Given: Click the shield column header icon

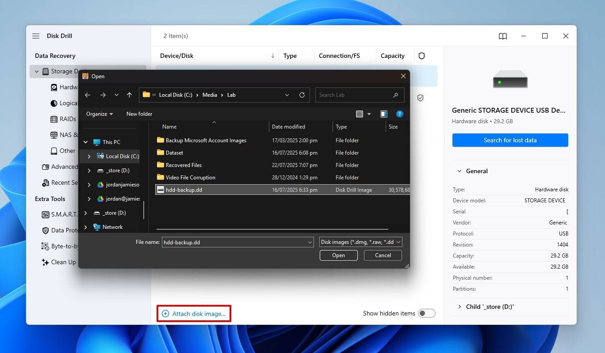Looking at the screenshot, I should 421,56.
